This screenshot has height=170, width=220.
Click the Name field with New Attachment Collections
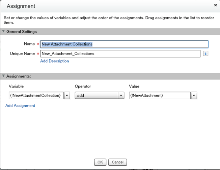tap(124, 44)
